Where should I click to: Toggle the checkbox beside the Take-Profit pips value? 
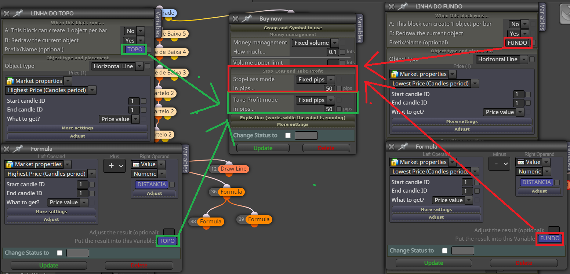[339, 109]
